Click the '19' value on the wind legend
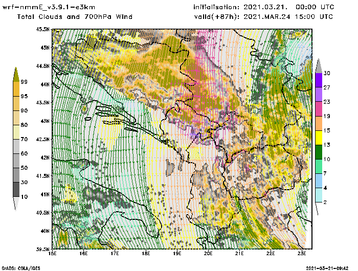Image resolution: width=358 pixels, height=271 pixels. click(x=327, y=116)
